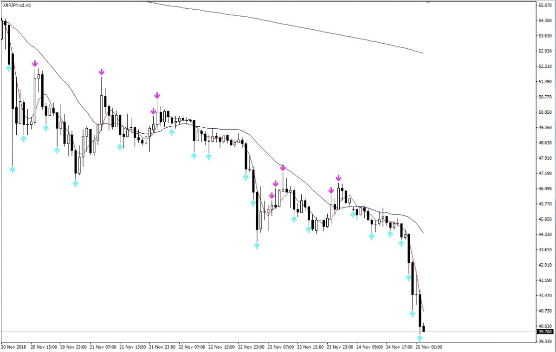Click the 22 Nov 07:00 time label
Image resolution: width=556 pixels, height=352 pixels.
point(192,347)
